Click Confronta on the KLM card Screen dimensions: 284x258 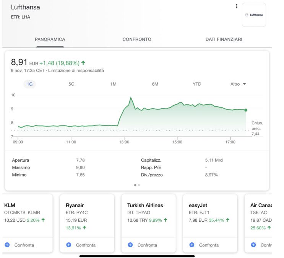[24, 245]
